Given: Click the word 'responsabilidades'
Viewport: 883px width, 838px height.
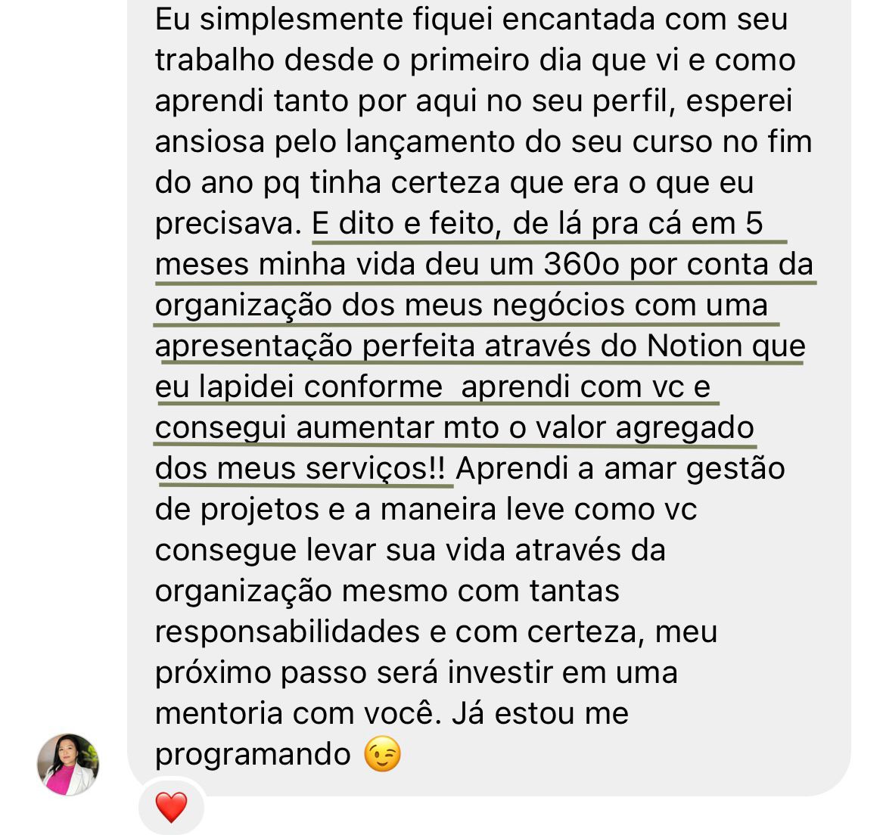Looking at the screenshot, I should (x=288, y=632).
